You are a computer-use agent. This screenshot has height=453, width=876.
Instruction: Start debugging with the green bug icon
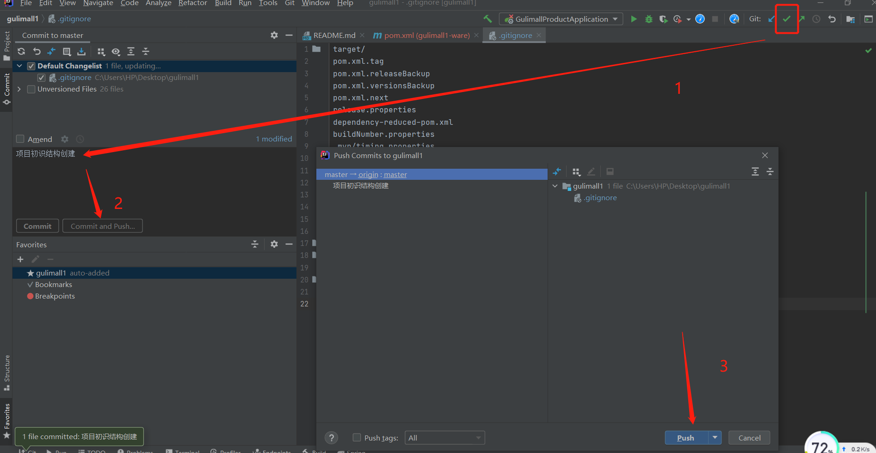coord(649,19)
